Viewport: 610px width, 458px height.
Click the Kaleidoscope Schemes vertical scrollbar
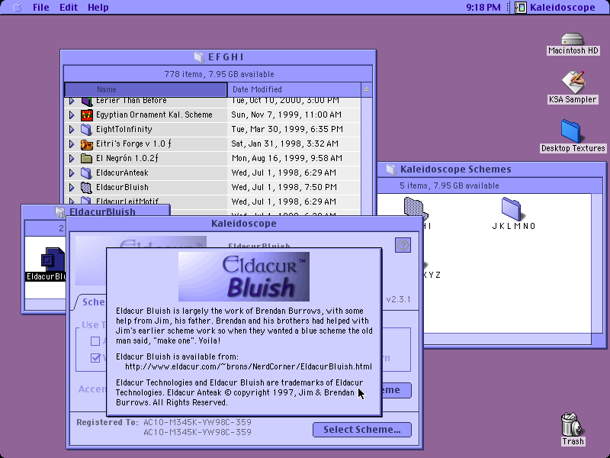596,263
